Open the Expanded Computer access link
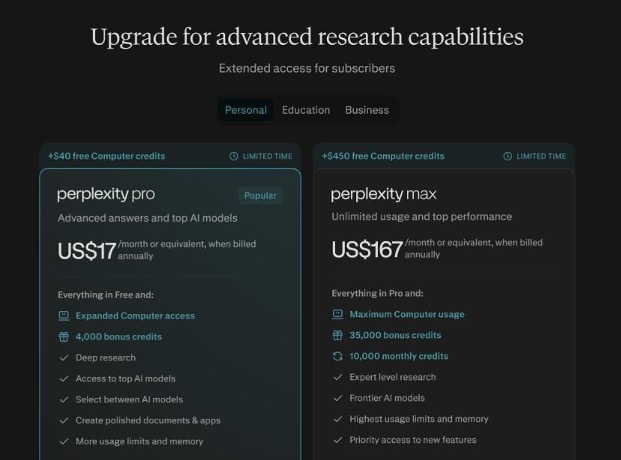 [x=135, y=316]
